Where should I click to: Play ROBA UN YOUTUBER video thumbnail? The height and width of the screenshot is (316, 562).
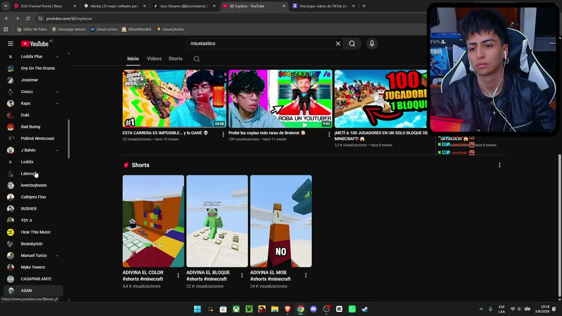[x=280, y=99]
